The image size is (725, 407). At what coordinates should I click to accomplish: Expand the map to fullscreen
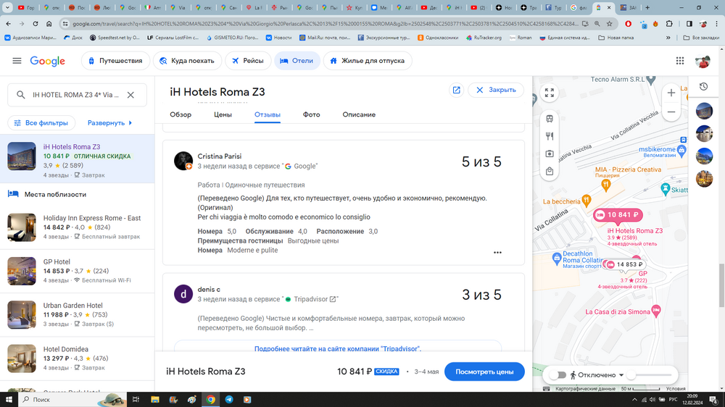(550, 93)
